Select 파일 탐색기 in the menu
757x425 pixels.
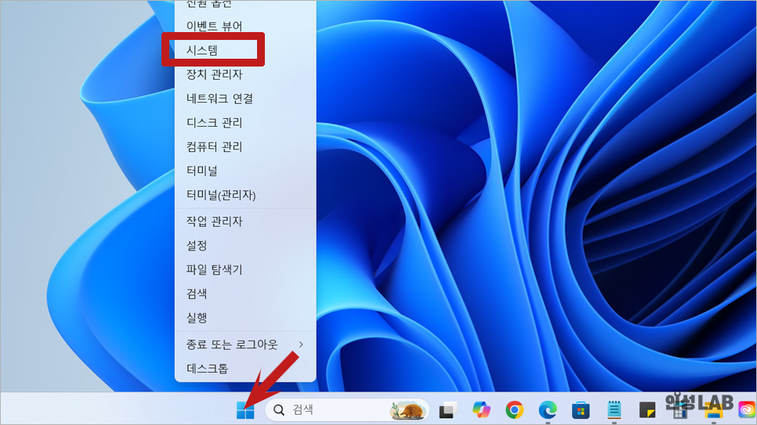pos(245,270)
